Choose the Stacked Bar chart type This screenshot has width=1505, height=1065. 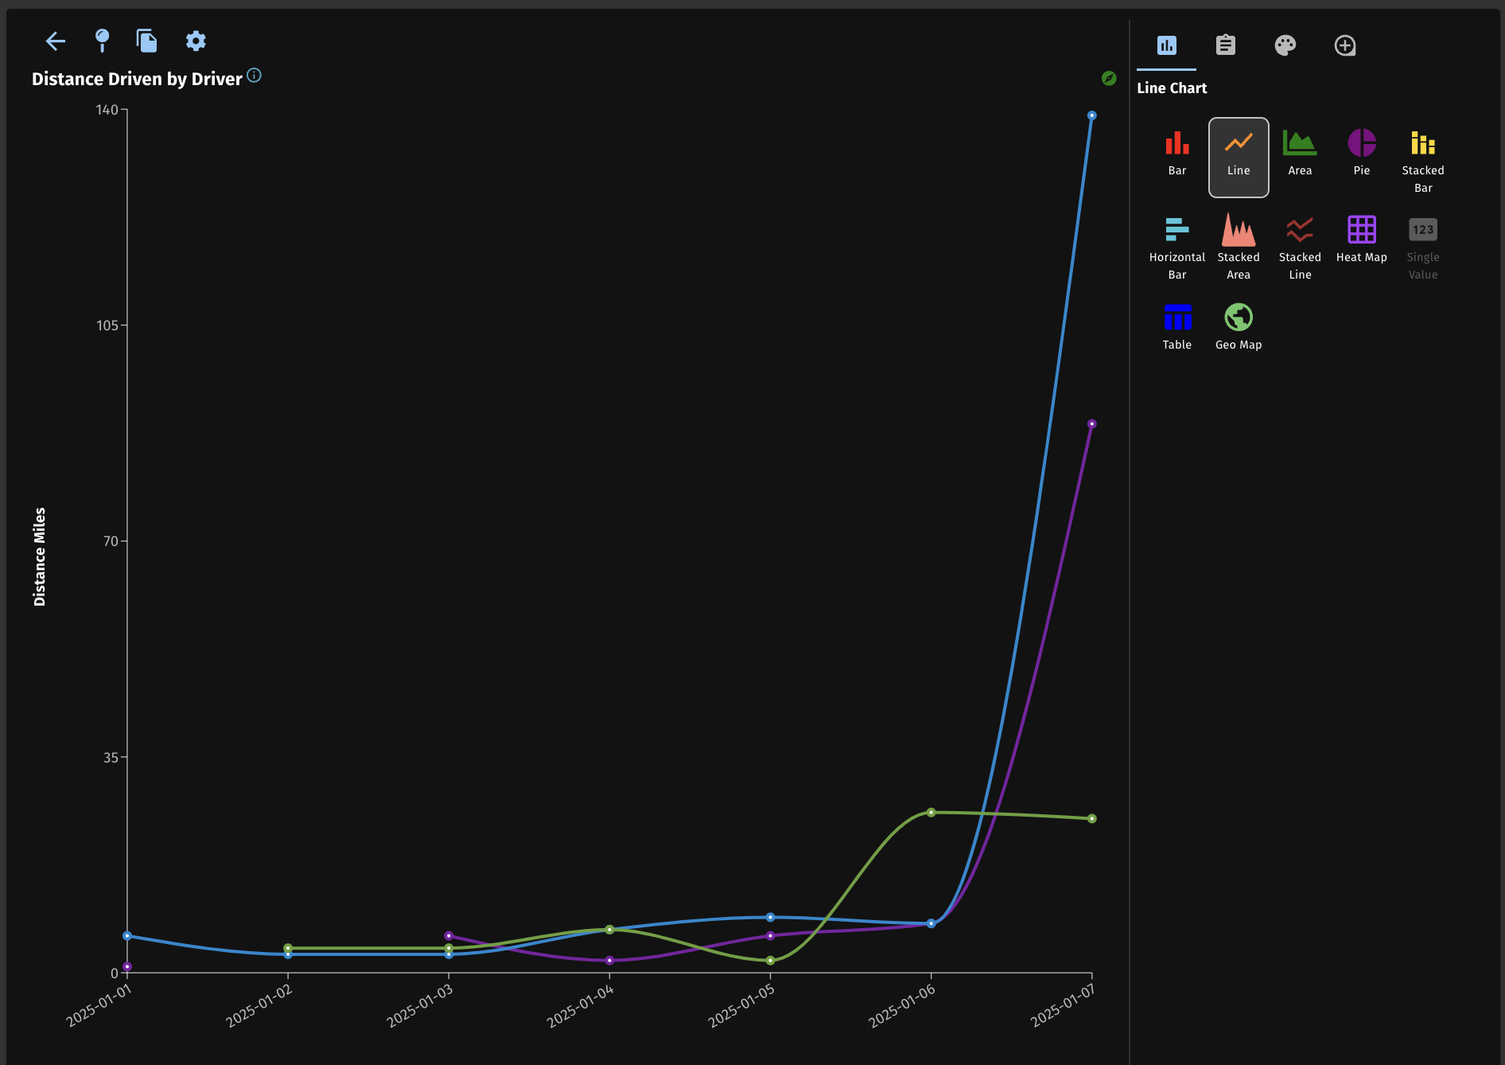(x=1422, y=161)
